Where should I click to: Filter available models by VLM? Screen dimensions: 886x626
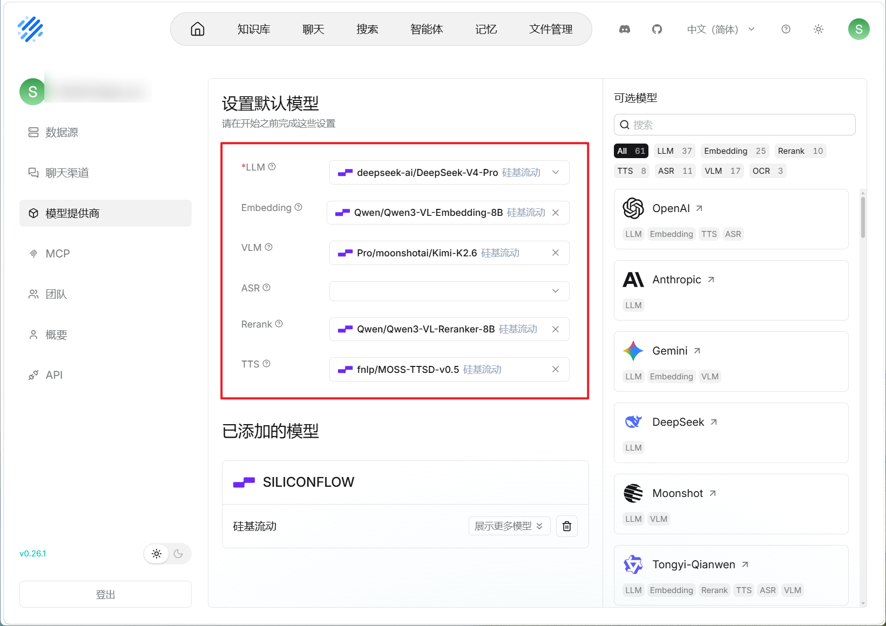click(x=722, y=171)
